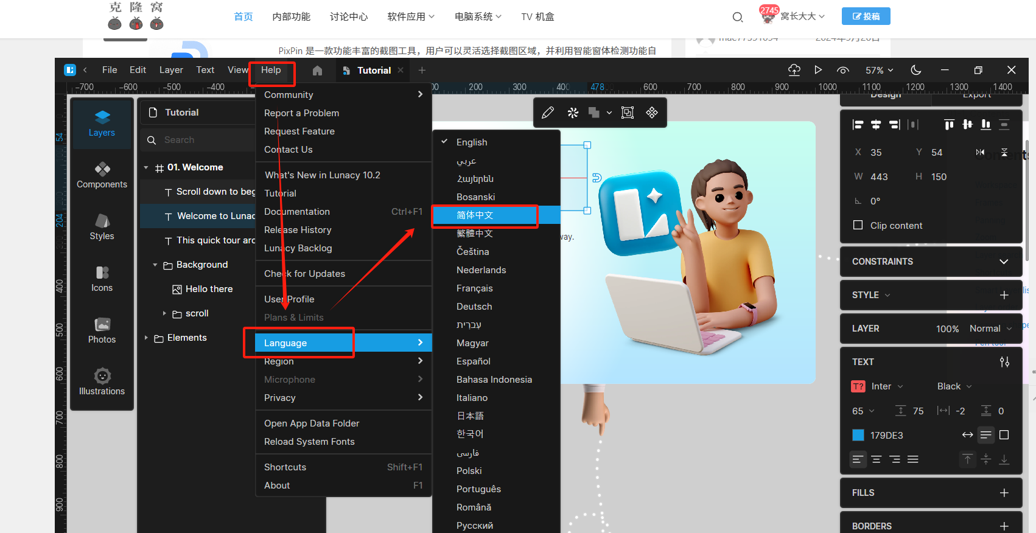Screen dimensions: 1036x533
Task: Align vertical centers icon
Action: (x=967, y=125)
